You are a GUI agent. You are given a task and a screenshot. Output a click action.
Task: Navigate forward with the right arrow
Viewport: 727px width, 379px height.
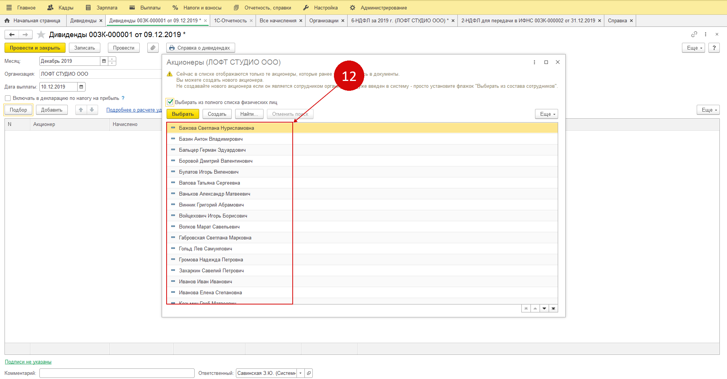(x=25, y=35)
